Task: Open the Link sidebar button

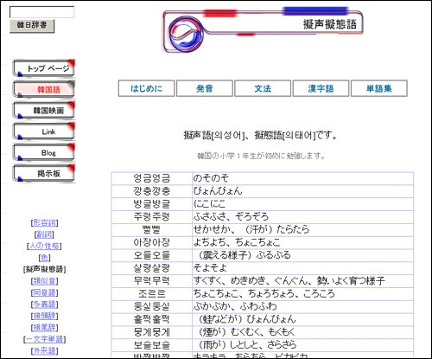Action: (44, 131)
